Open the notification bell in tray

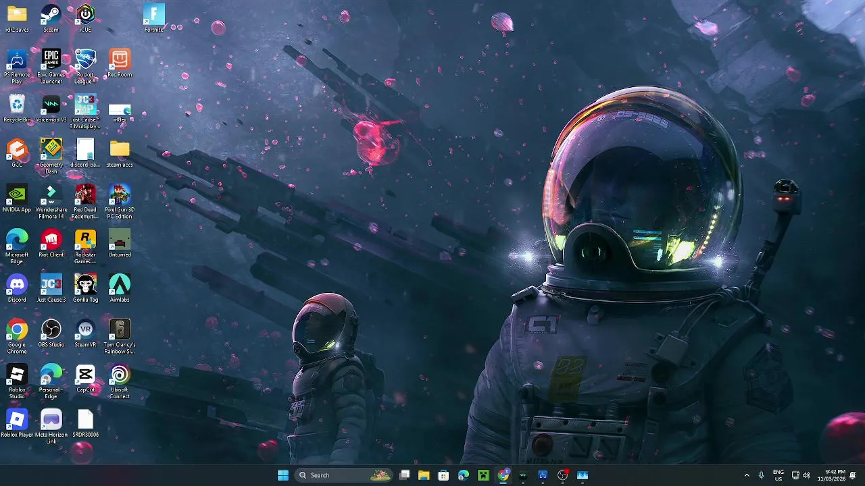854,475
